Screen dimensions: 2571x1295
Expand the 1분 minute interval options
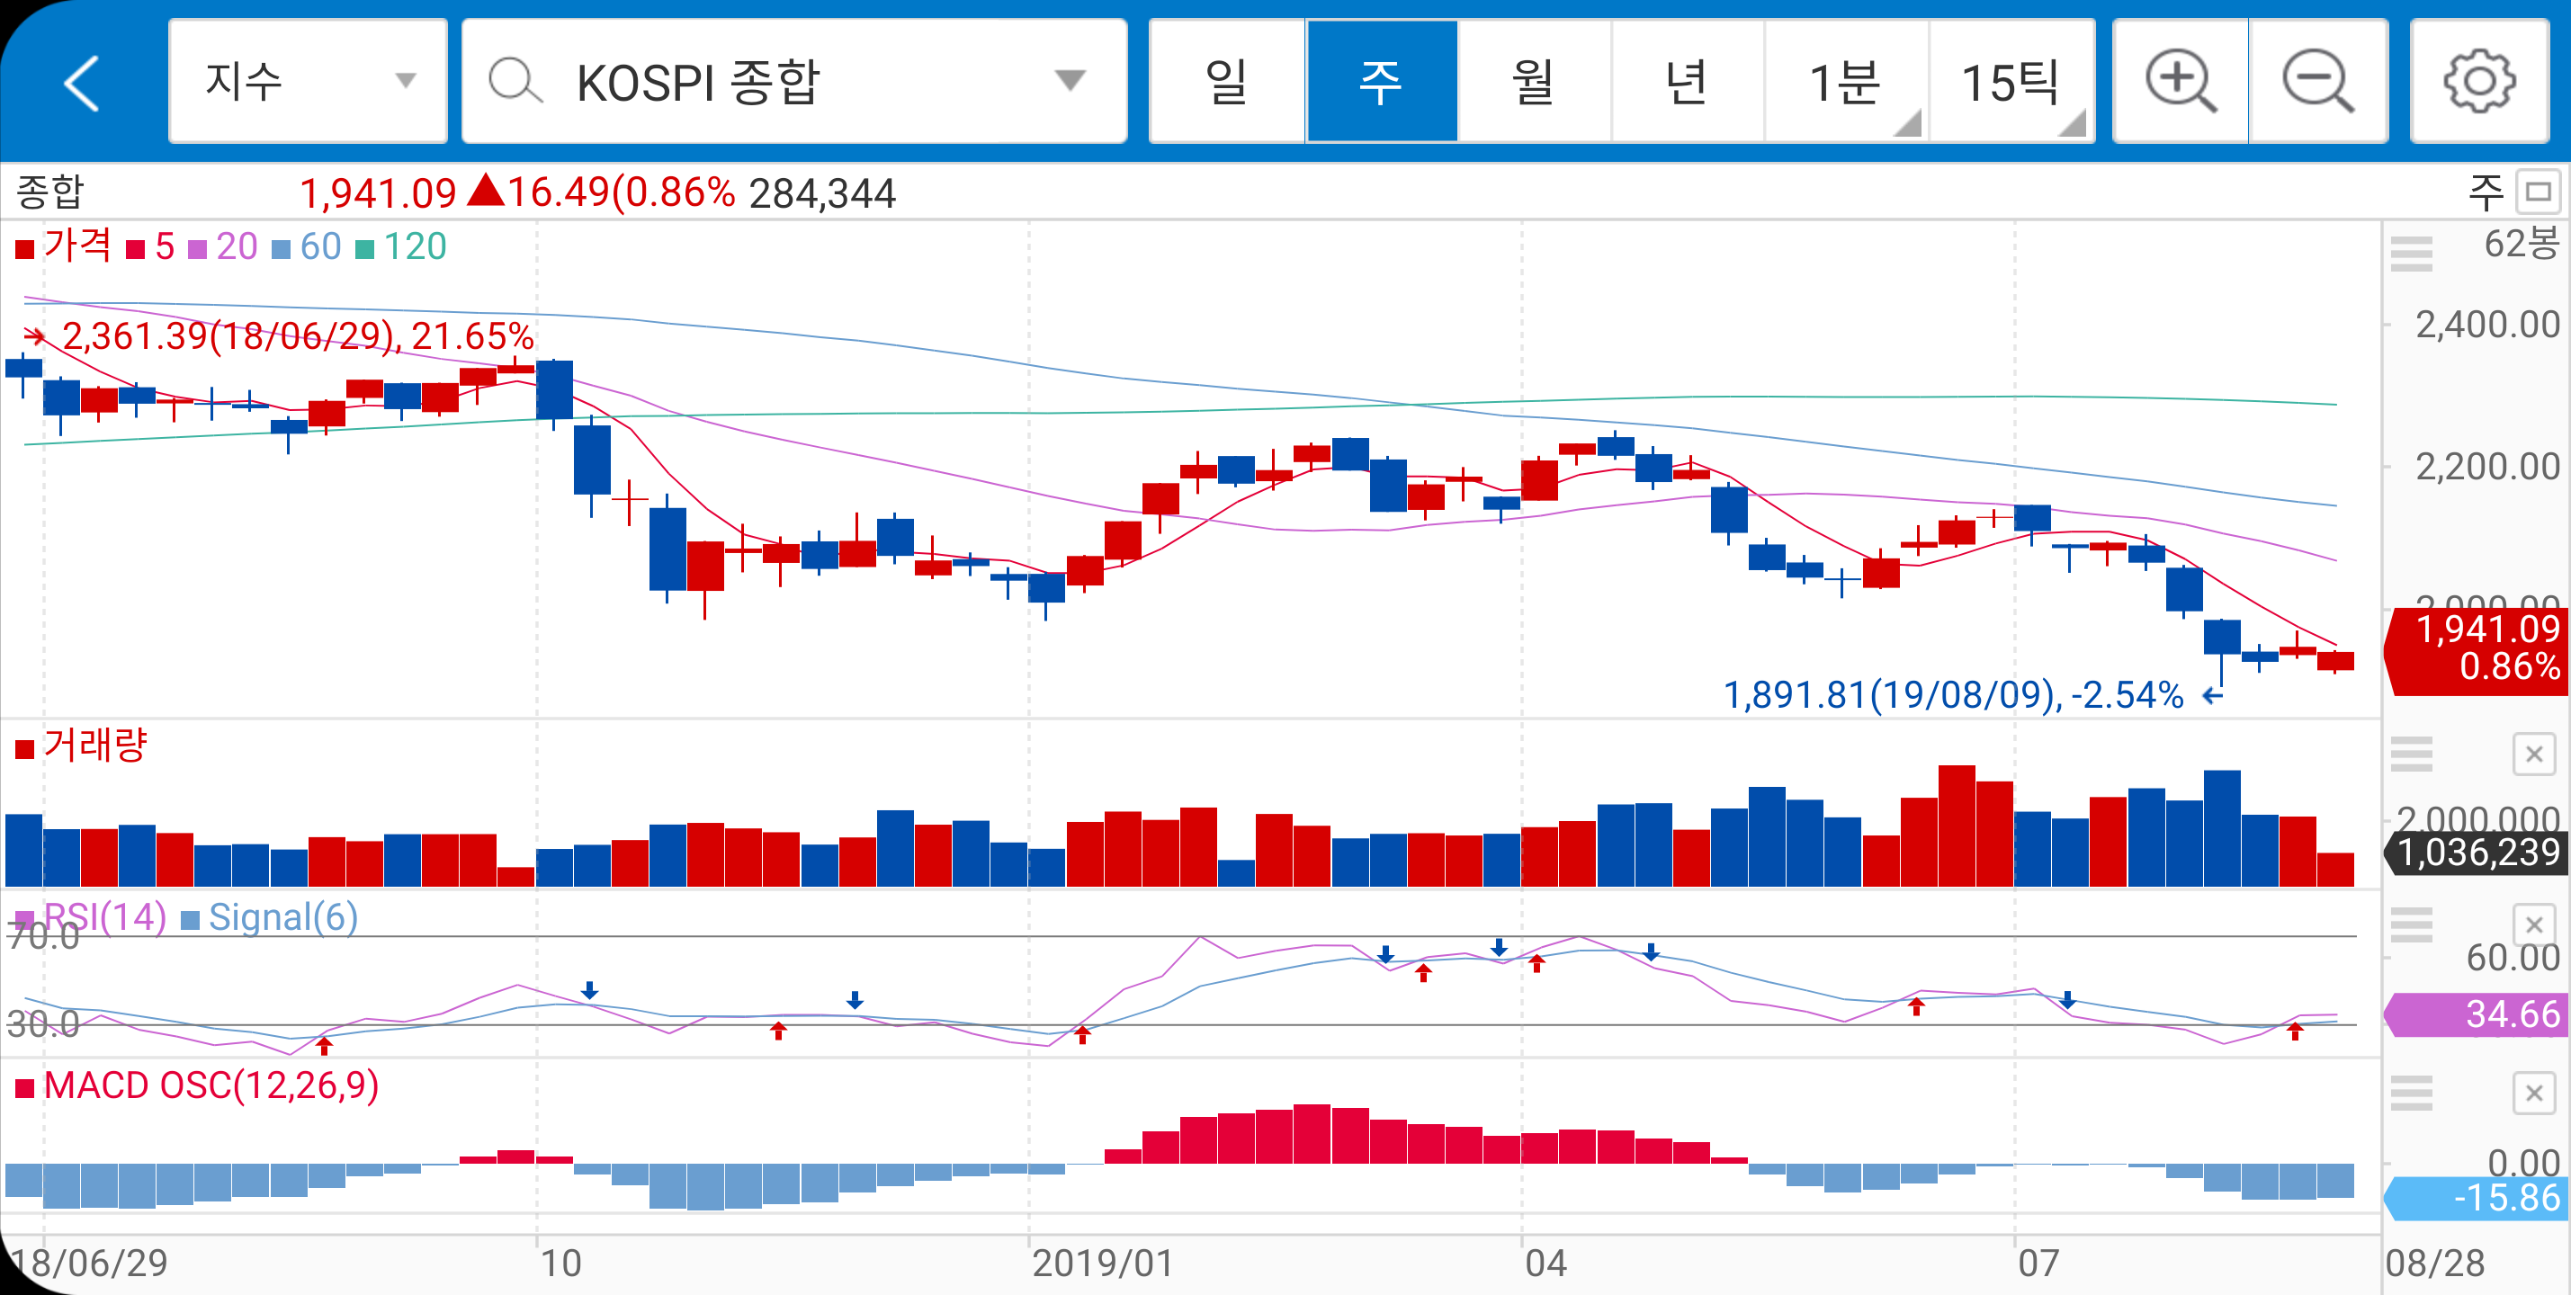(x=1847, y=82)
